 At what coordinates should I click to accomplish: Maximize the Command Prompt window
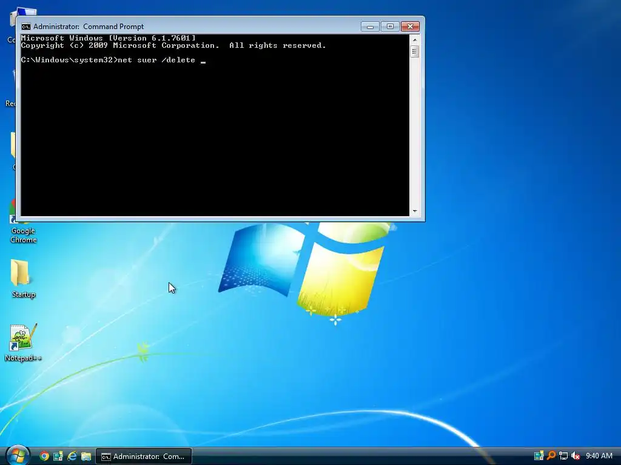[x=390, y=27]
